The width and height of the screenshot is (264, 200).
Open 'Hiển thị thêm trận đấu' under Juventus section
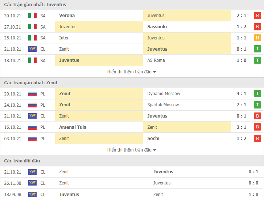(129, 72)
